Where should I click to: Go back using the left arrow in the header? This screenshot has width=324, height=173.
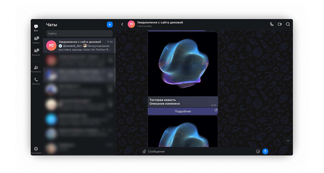122,24
